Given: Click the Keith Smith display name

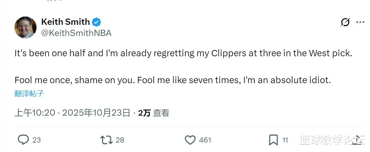Looking at the screenshot, I should pos(65,22).
